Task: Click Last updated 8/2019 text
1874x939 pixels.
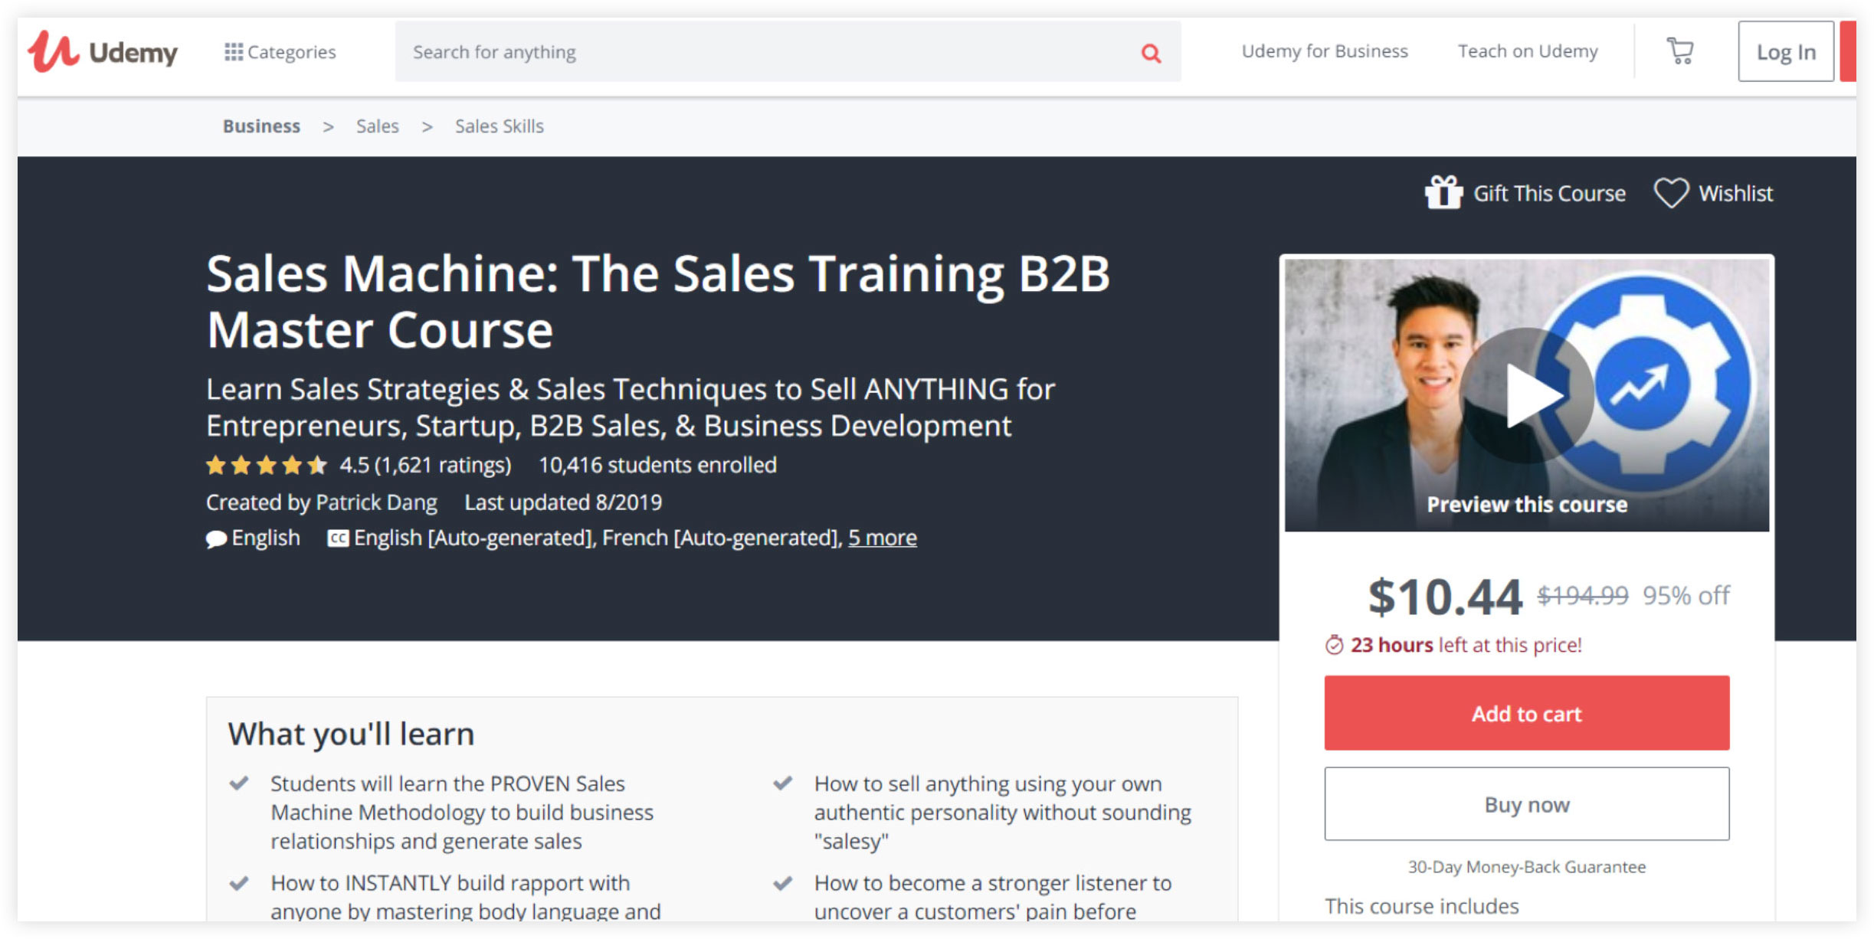Action: coord(563,502)
